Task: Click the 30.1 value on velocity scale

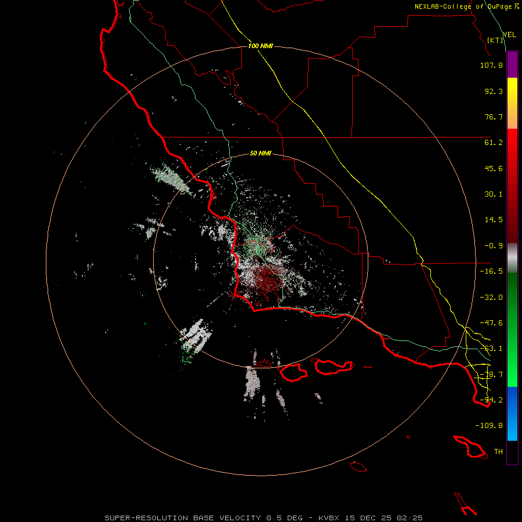Action: pyautogui.click(x=494, y=194)
